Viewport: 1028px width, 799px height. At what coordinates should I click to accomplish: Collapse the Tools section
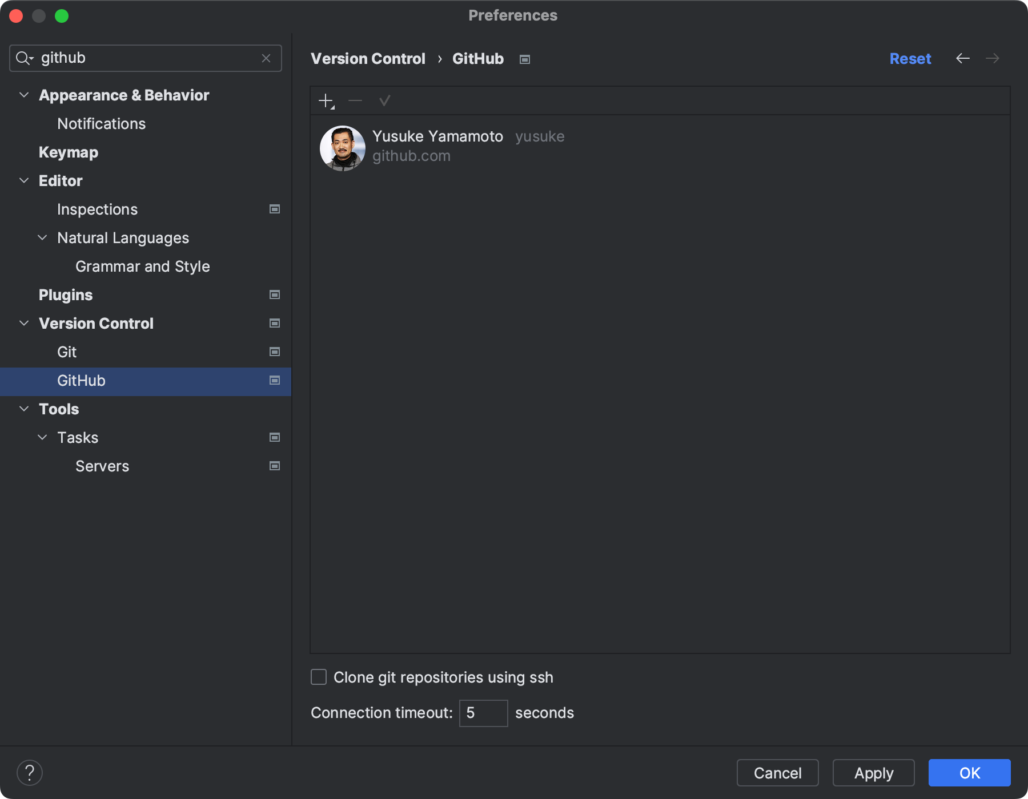(24, 409)
